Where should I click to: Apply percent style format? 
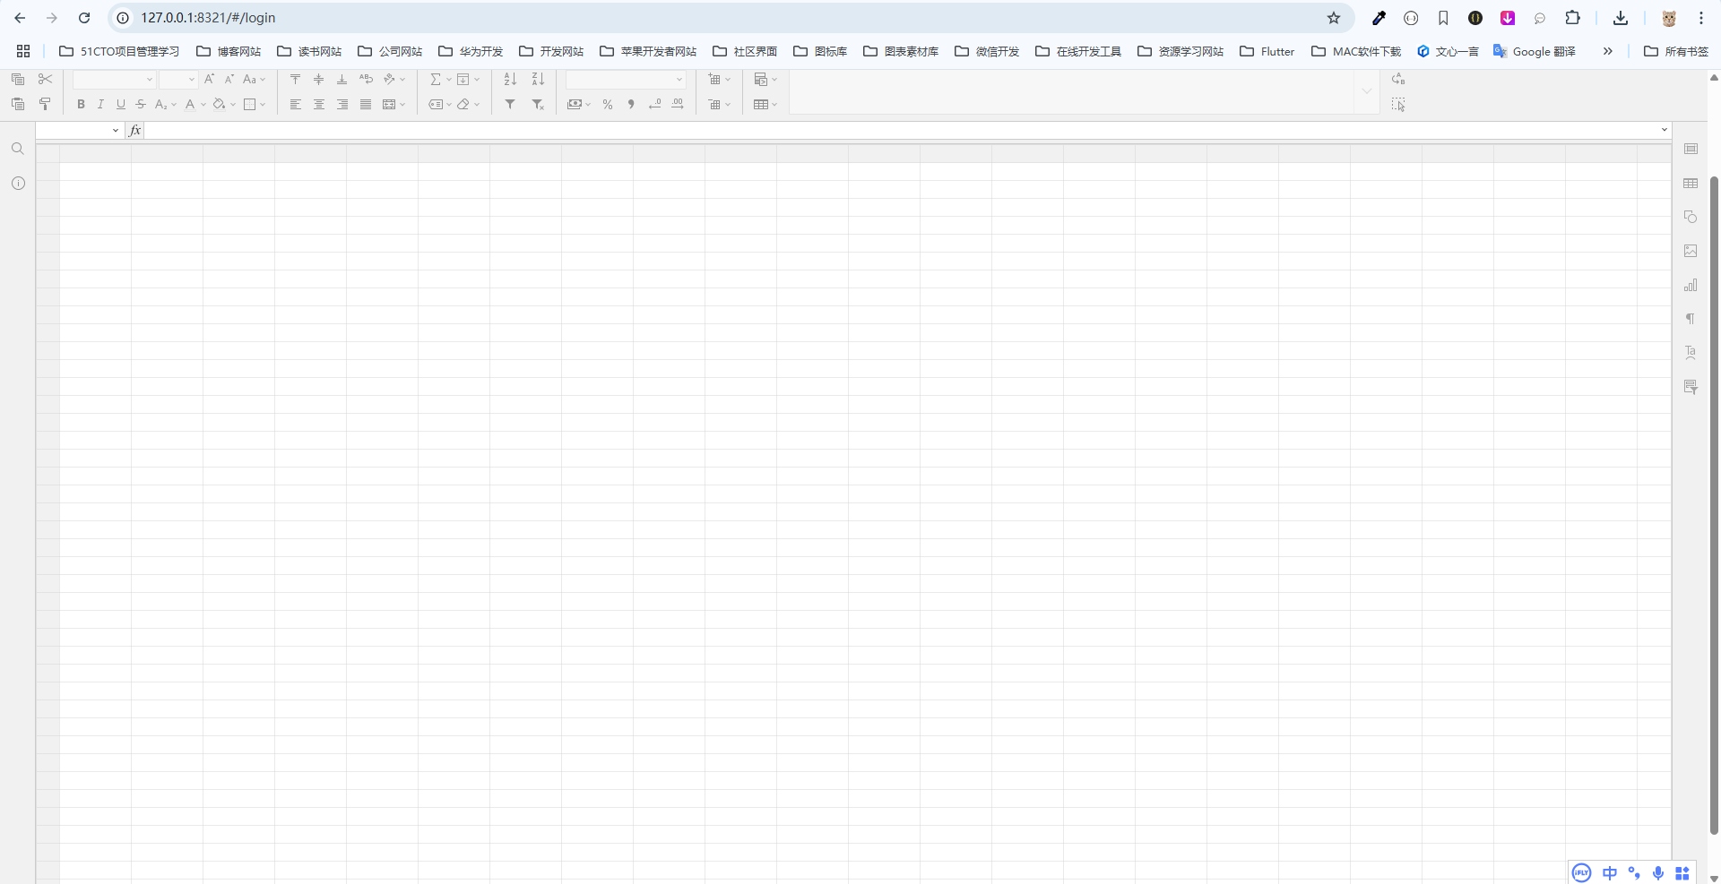click(608, 105)
